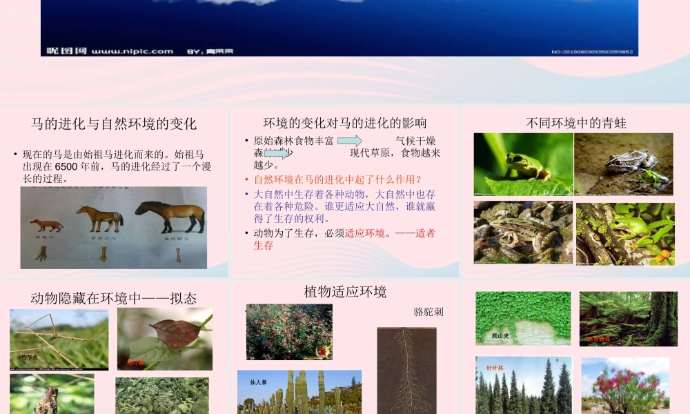Select the long root system image
This screenshot has width=690, height=414.
coord(406,371)
